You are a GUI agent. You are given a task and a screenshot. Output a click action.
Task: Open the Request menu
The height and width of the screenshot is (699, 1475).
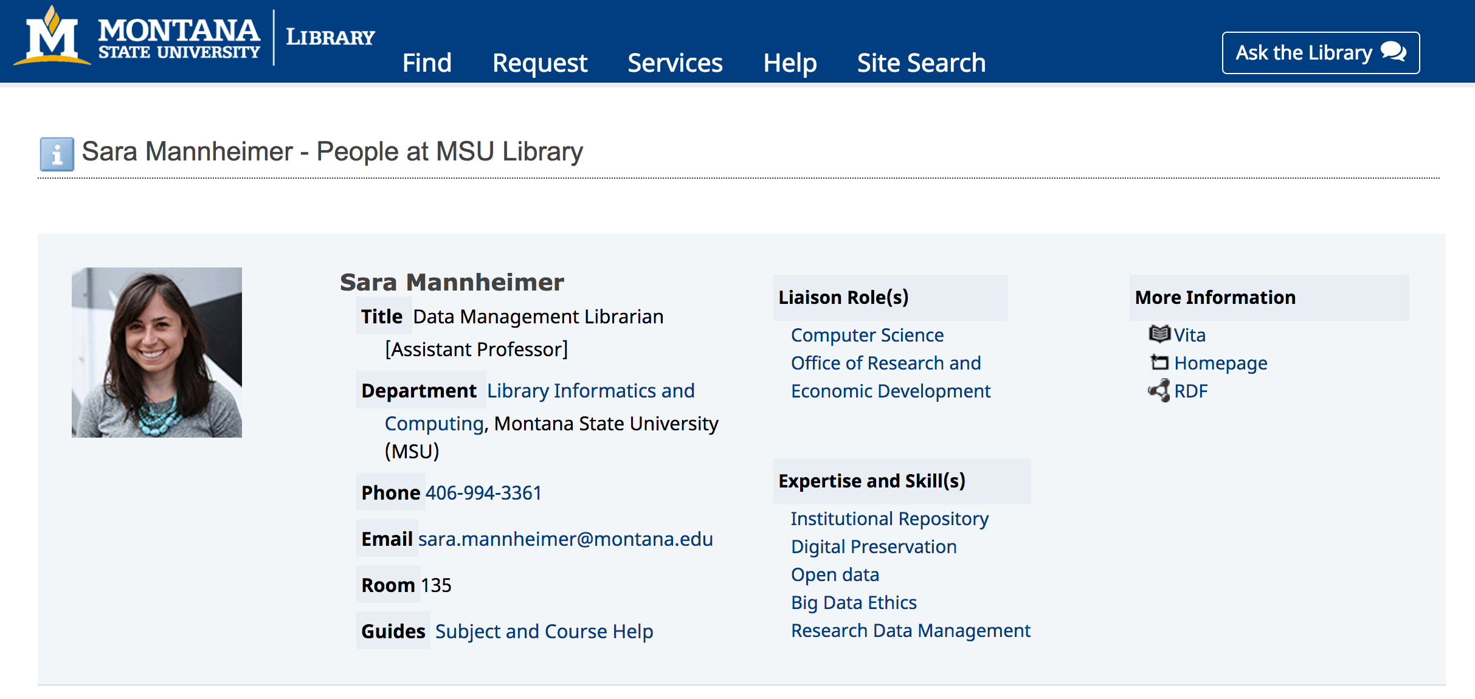tap(539, 63)
